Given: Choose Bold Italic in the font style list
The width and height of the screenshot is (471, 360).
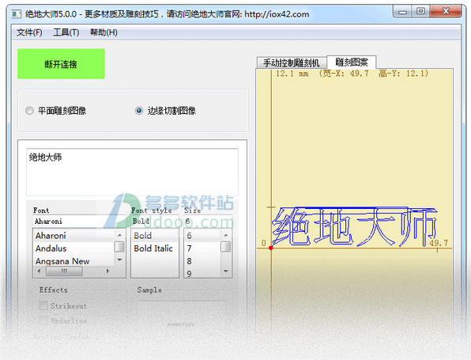Looking at the screenshot, I should [x=155, y=248].
